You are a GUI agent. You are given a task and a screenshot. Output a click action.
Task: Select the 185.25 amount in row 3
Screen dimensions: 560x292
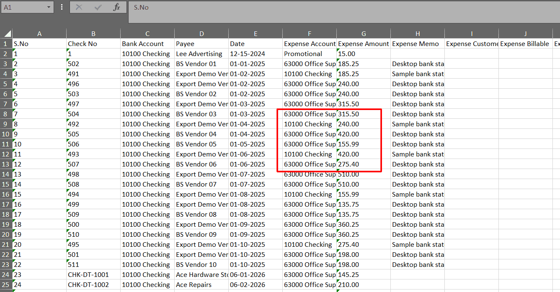coord(364,64)
